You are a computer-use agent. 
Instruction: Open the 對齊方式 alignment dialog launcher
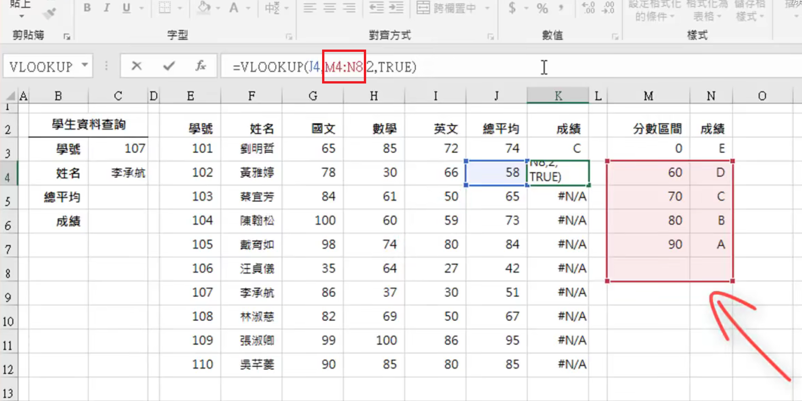coord(490,36)
